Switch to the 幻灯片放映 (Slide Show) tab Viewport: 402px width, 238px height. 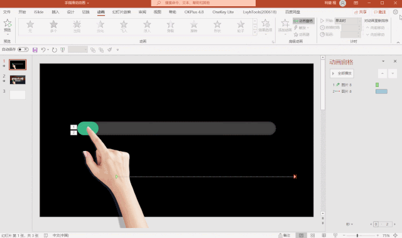121,12
